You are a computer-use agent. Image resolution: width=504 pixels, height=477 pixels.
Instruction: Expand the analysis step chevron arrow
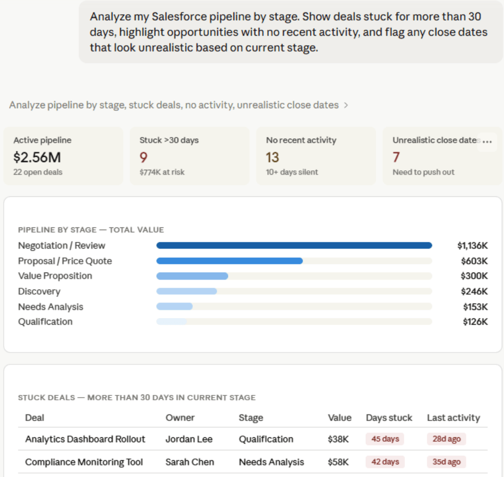(346, 106)
